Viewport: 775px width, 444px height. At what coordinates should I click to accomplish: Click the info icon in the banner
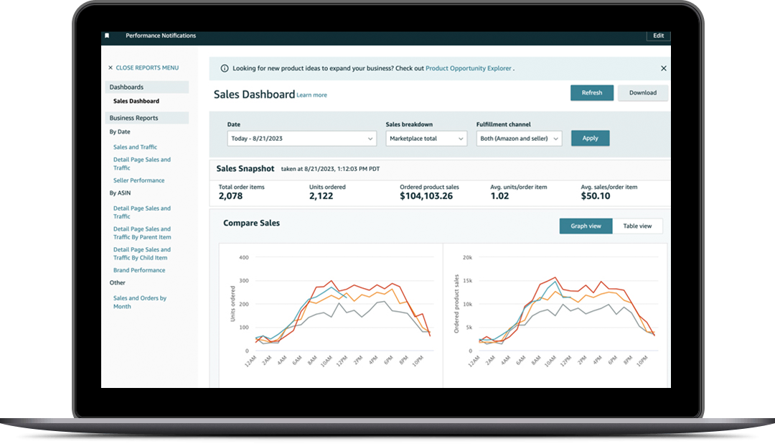click(x=225, y=68)
